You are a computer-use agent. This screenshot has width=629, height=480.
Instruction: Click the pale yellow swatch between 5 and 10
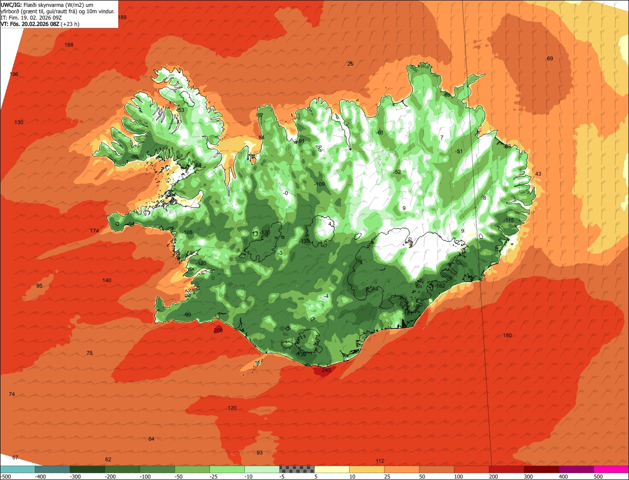click(332, 469)
